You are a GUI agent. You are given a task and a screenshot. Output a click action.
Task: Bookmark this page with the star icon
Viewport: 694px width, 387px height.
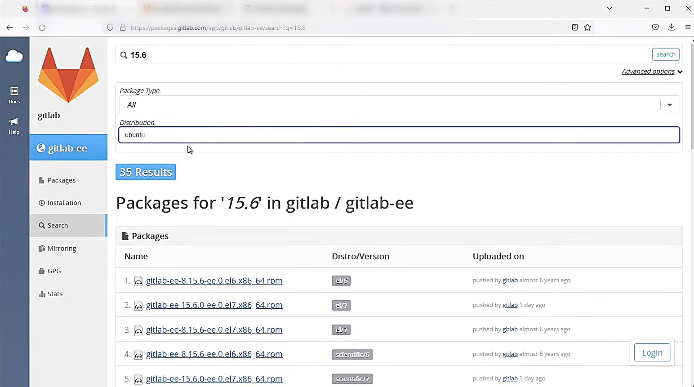pos(587,27)
